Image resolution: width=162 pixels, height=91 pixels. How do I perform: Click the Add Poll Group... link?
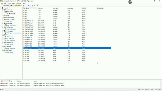pos(12,29)
